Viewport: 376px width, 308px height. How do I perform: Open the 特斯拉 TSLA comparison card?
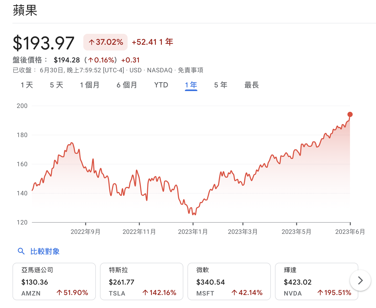pos(142,281)
